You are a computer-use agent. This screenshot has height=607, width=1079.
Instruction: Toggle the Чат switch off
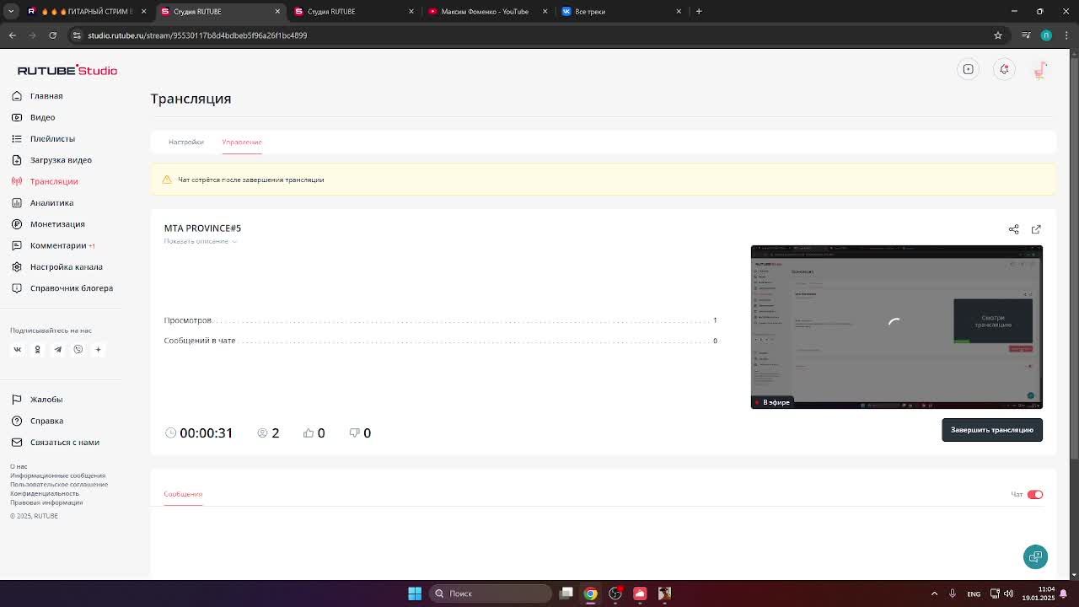pyautogui.click(x=1034, y=495)
